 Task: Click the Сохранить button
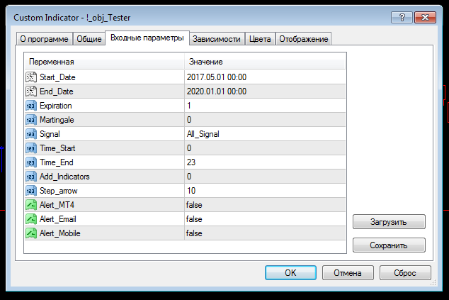(389, 245)
